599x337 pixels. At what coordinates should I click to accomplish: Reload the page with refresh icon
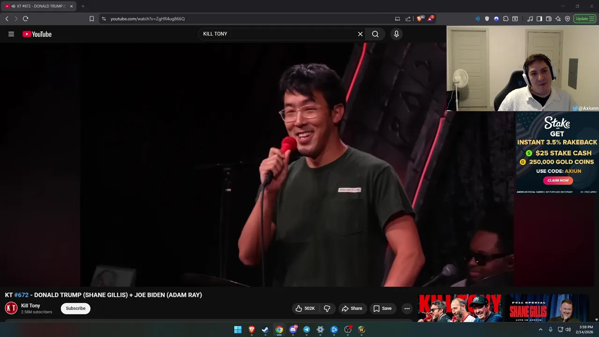pyautogui.click(x=25, y=19)
